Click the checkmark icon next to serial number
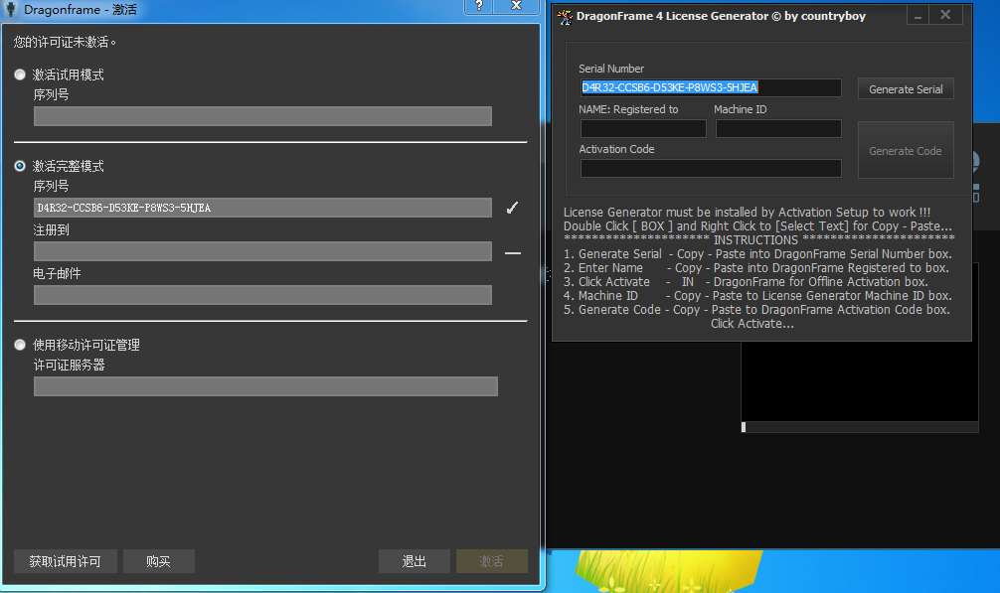Image resolution: width=1000 pixels, height=593 pixels. (512, 208)
